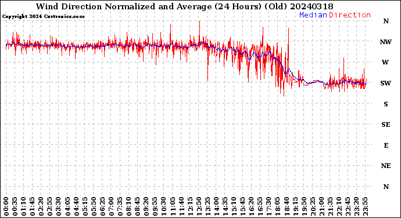Click the 01:10 time axis label
Viewport: 401px width, 218px height.
[24, 206]
